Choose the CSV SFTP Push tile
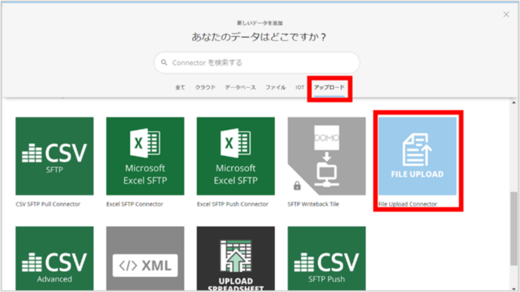The image size is (520, 292). click(x=326, y=258)
